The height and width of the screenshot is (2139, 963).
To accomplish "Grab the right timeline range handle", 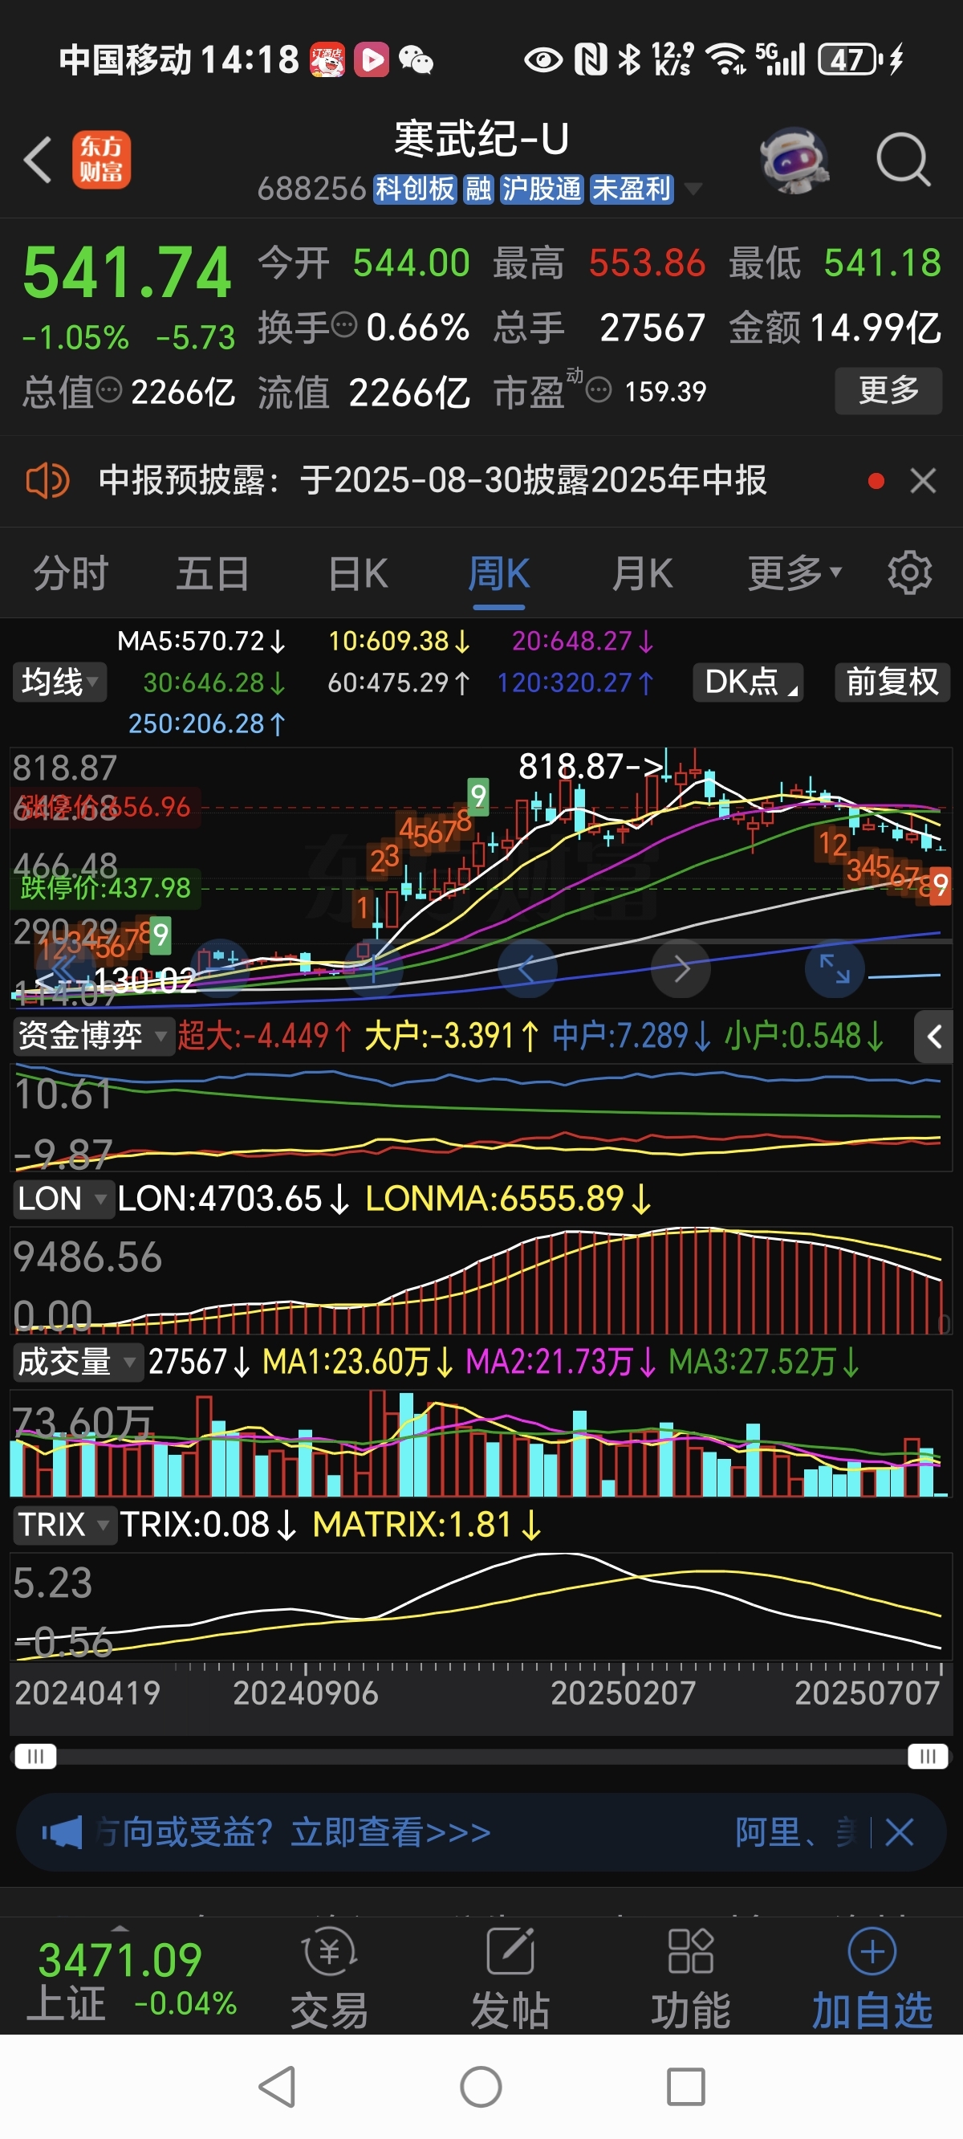I will (928, 1756).
